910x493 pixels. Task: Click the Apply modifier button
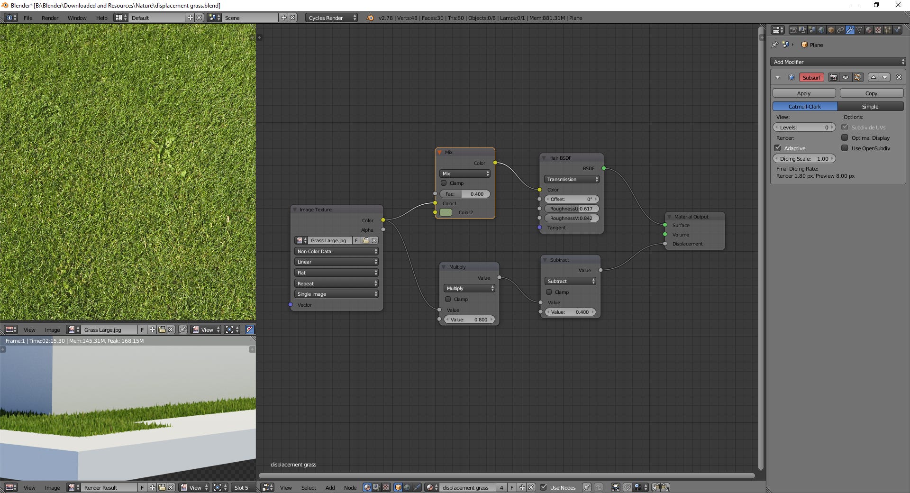804,93
